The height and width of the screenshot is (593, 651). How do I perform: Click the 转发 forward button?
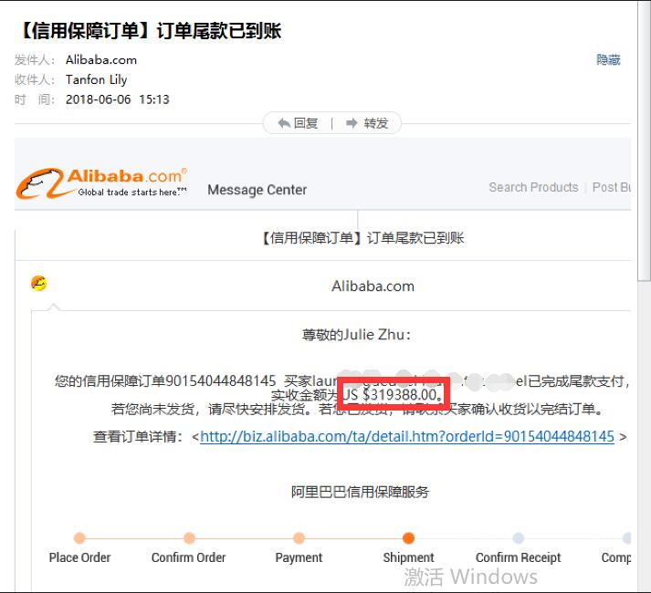(x=367, y=123)
